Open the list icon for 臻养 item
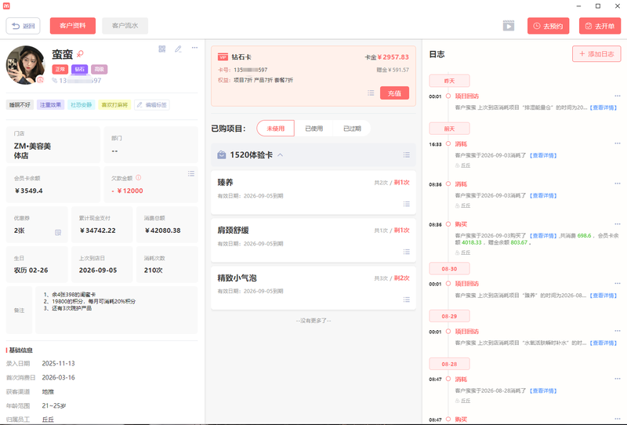This screenshot has height=425, width=627. pyautogui.click(x=406, y=204)
